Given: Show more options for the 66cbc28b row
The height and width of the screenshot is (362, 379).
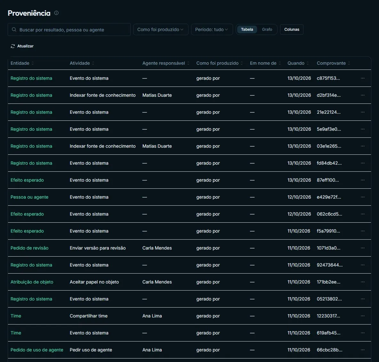Looking at the screenshot, I should pos(363,350).
